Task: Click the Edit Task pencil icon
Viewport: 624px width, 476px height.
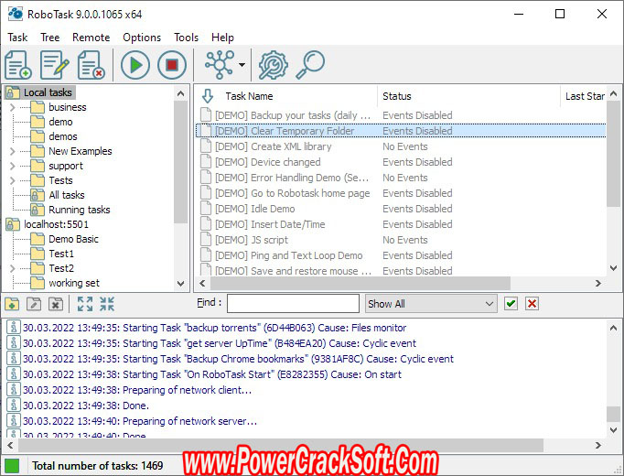Action: tap(55, 65)
